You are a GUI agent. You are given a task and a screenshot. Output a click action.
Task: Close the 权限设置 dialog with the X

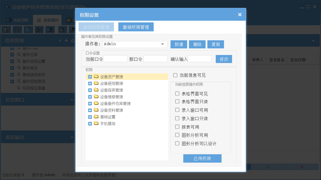pos(240,15)
